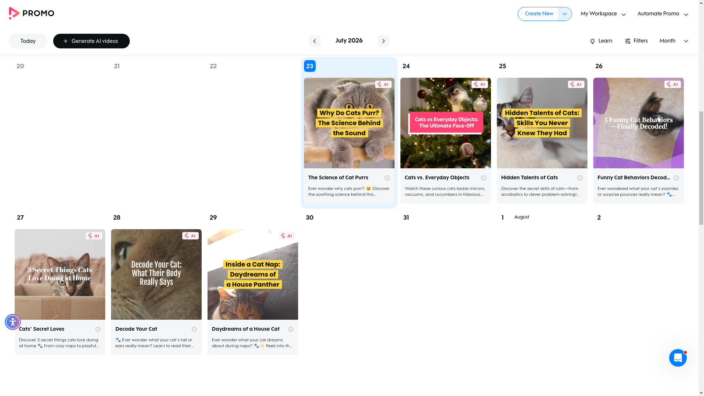Image resolution: width=704 pixels, height=396 pixels.
Task: Open the Hidden Talents of Cats thumbnail
Action: [542, 123]
